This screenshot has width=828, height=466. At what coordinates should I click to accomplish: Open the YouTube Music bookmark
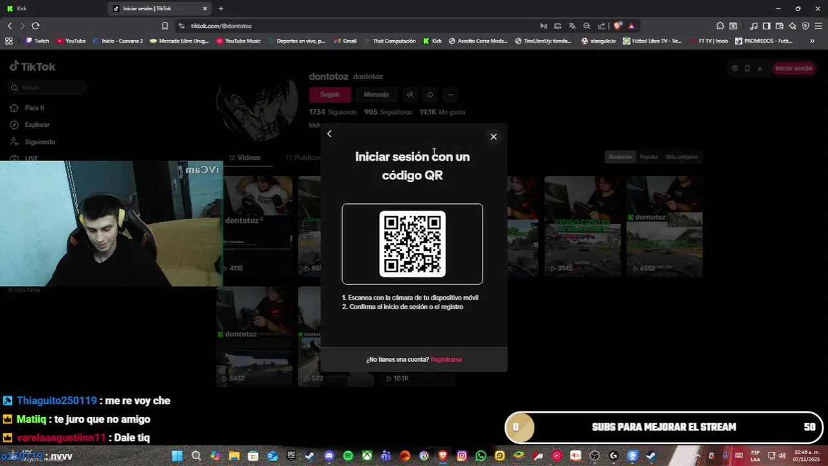(238, 41)
